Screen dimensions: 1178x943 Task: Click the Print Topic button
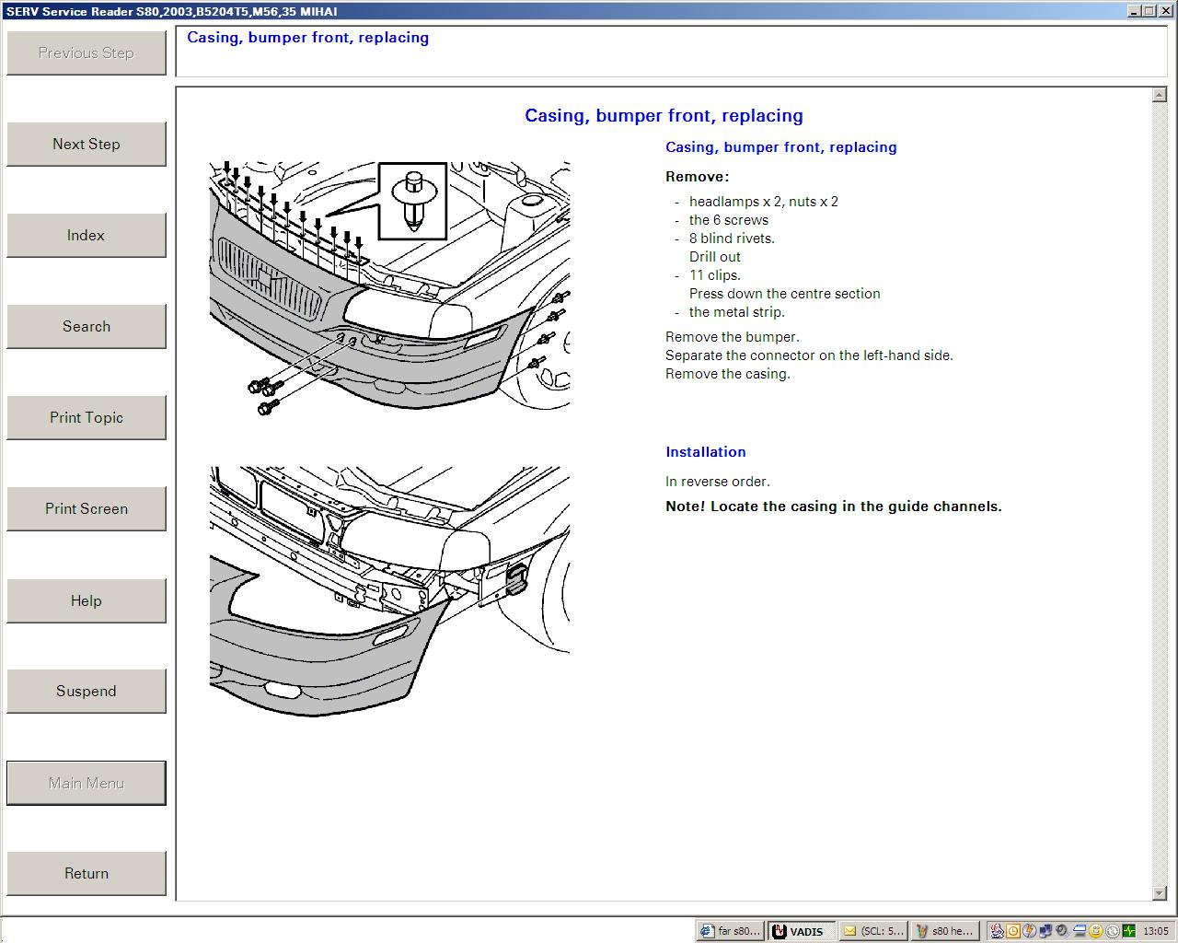point(87,418)
